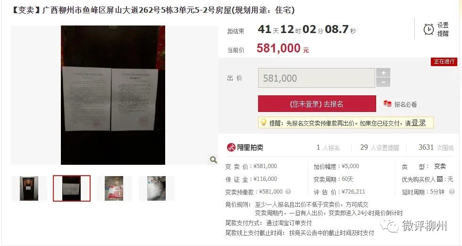Click the 设置提醒 text label
The image size is (462, 246).
pyautogui.click(x=443, y=29)
